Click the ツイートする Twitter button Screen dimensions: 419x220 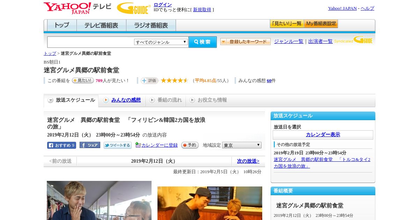point(118,145)
